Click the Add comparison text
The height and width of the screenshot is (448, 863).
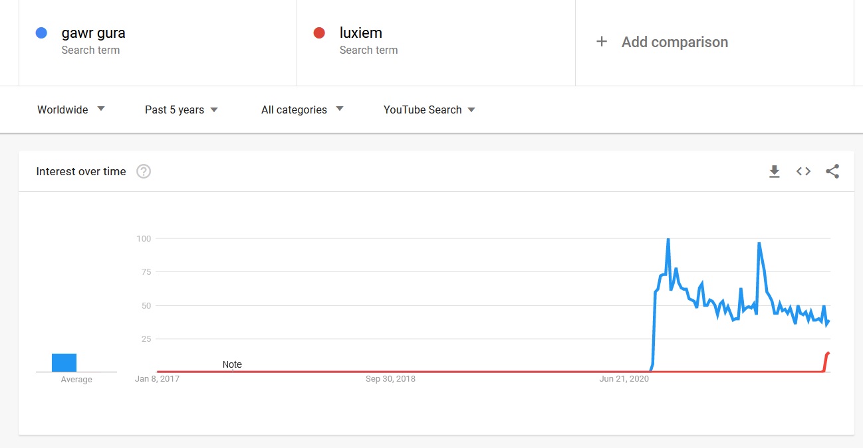(674, 42)
